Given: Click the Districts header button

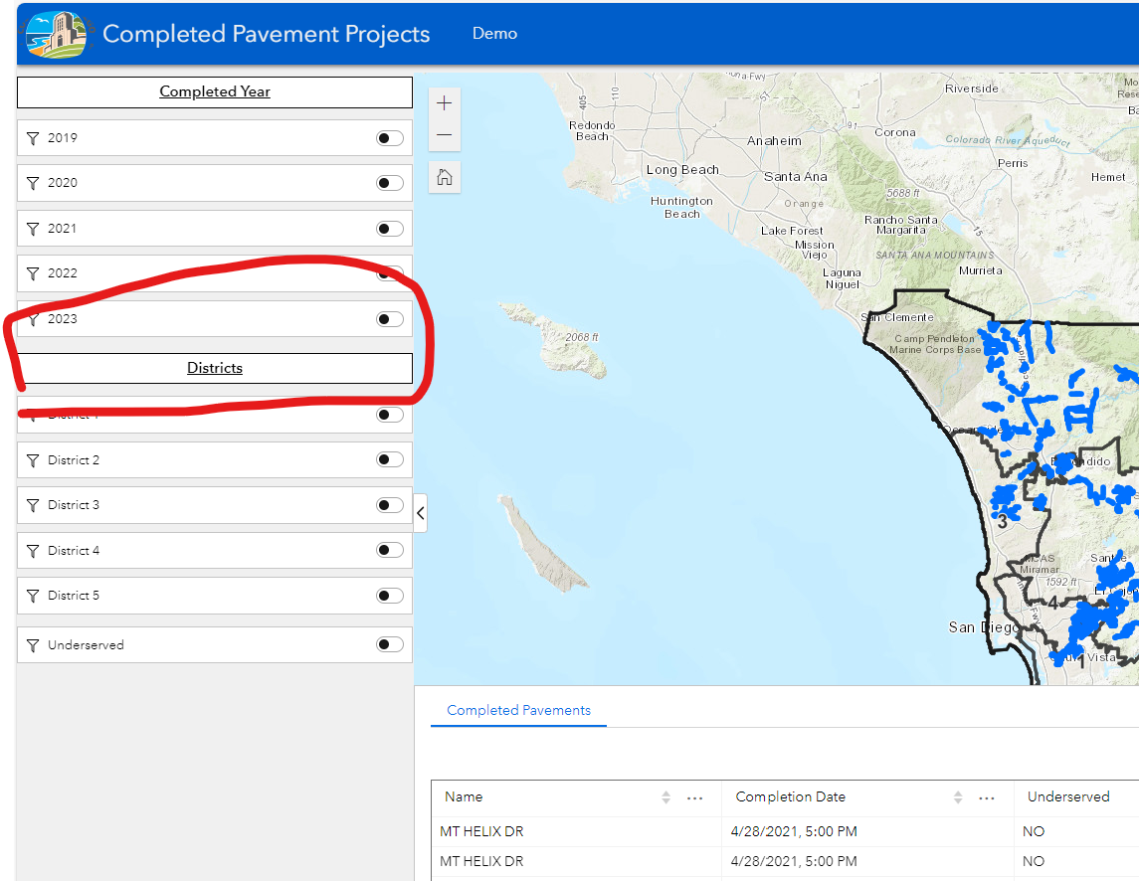Looking at the screenshot, I should (215, 368).
